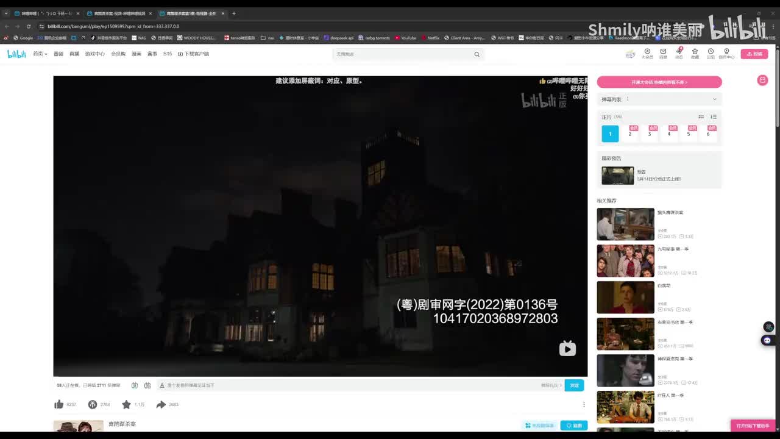Open danmaku style A icon
Viewport: 780px width, 439px height.
pyautogui.click(x=161, y=385)
